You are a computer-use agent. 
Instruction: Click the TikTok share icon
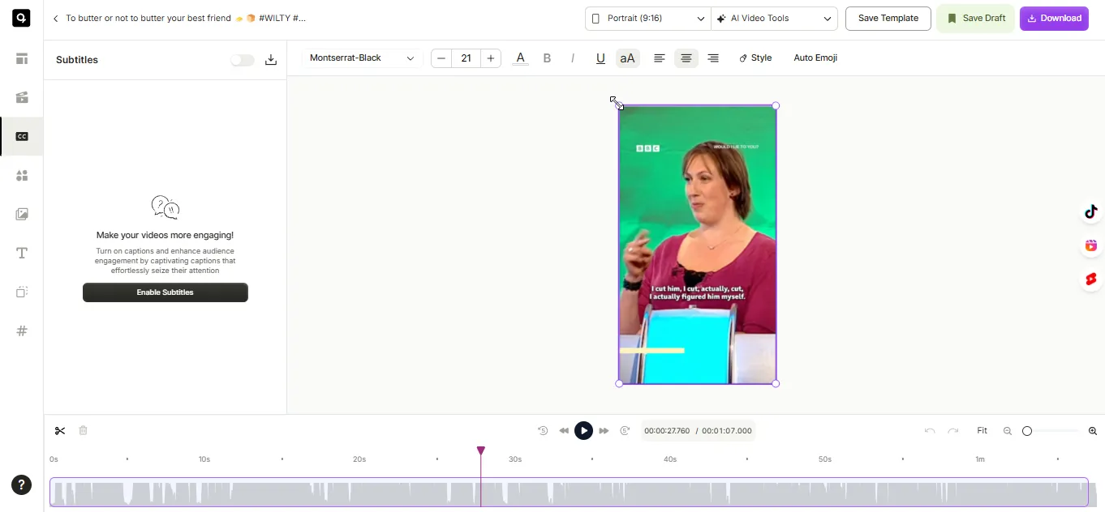point(1091,212)
